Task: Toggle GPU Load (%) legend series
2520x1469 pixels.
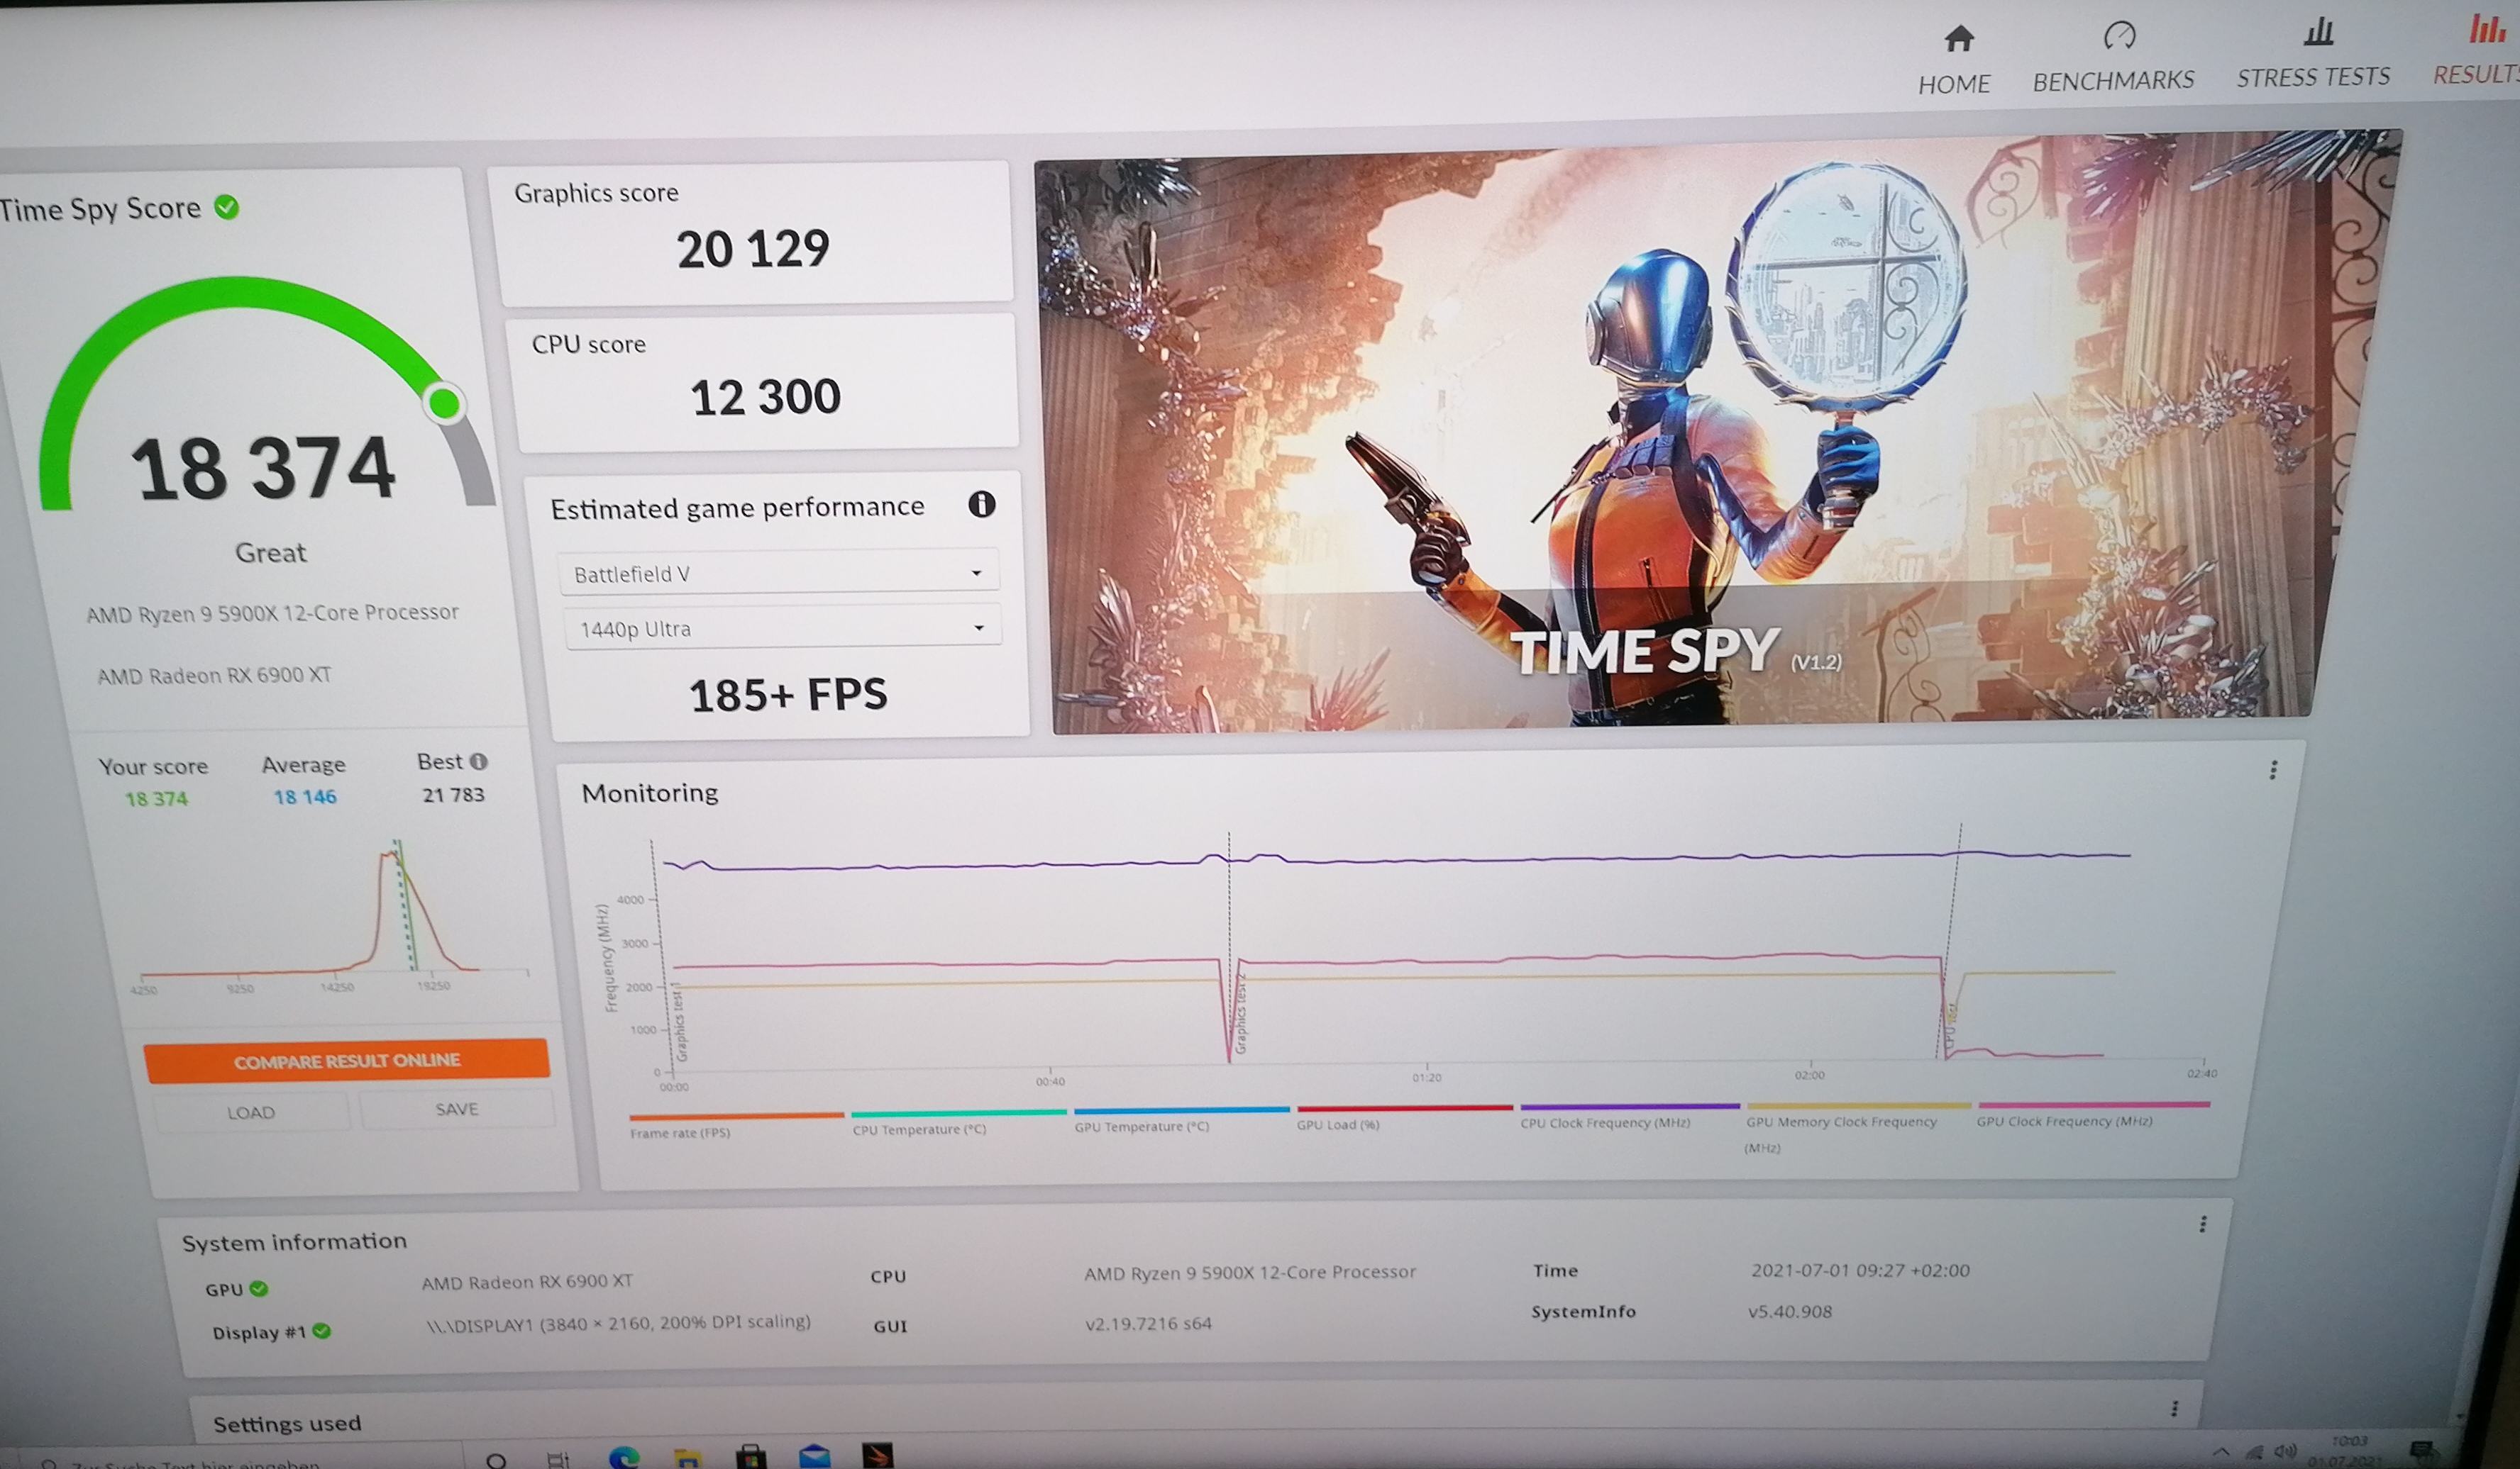Action: (x=1404, y=1117)
